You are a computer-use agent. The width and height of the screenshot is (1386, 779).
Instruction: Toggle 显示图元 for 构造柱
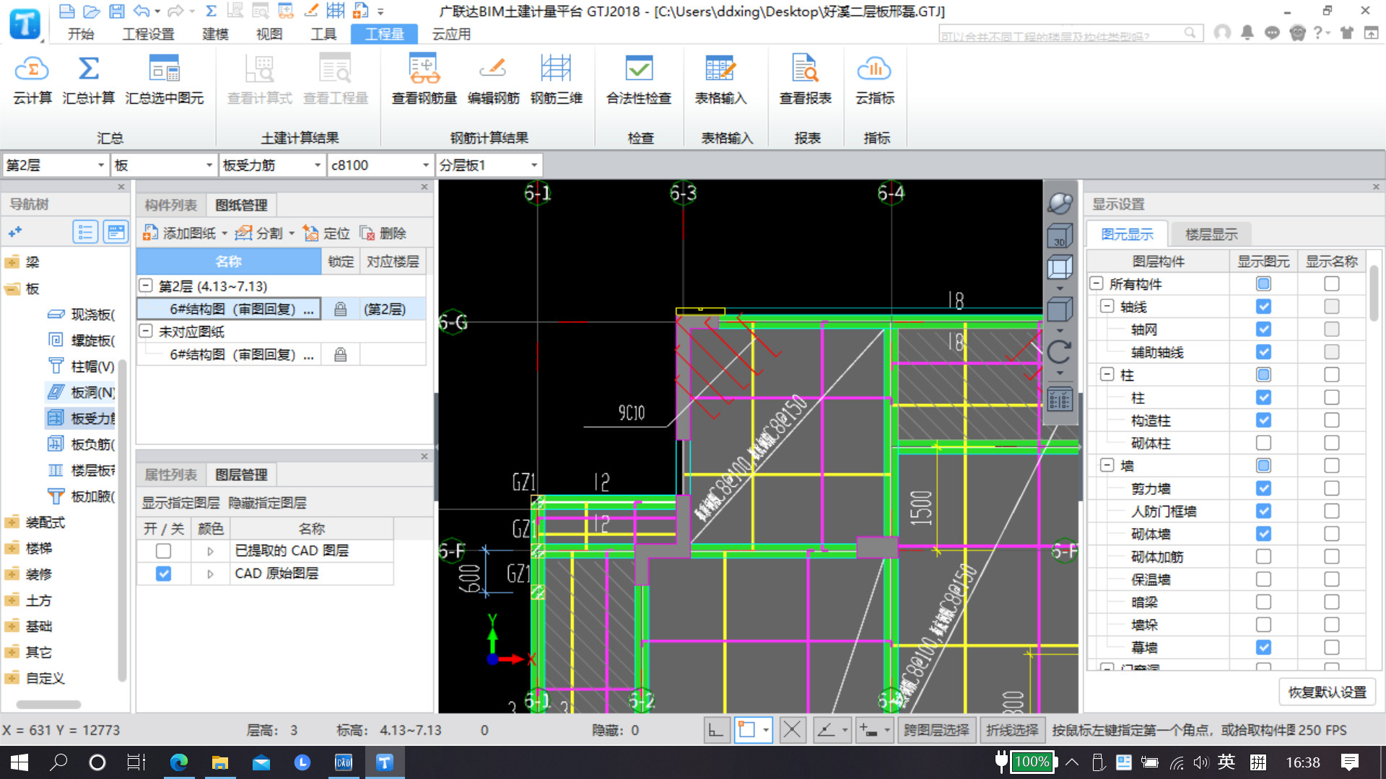pos(1263,421)
